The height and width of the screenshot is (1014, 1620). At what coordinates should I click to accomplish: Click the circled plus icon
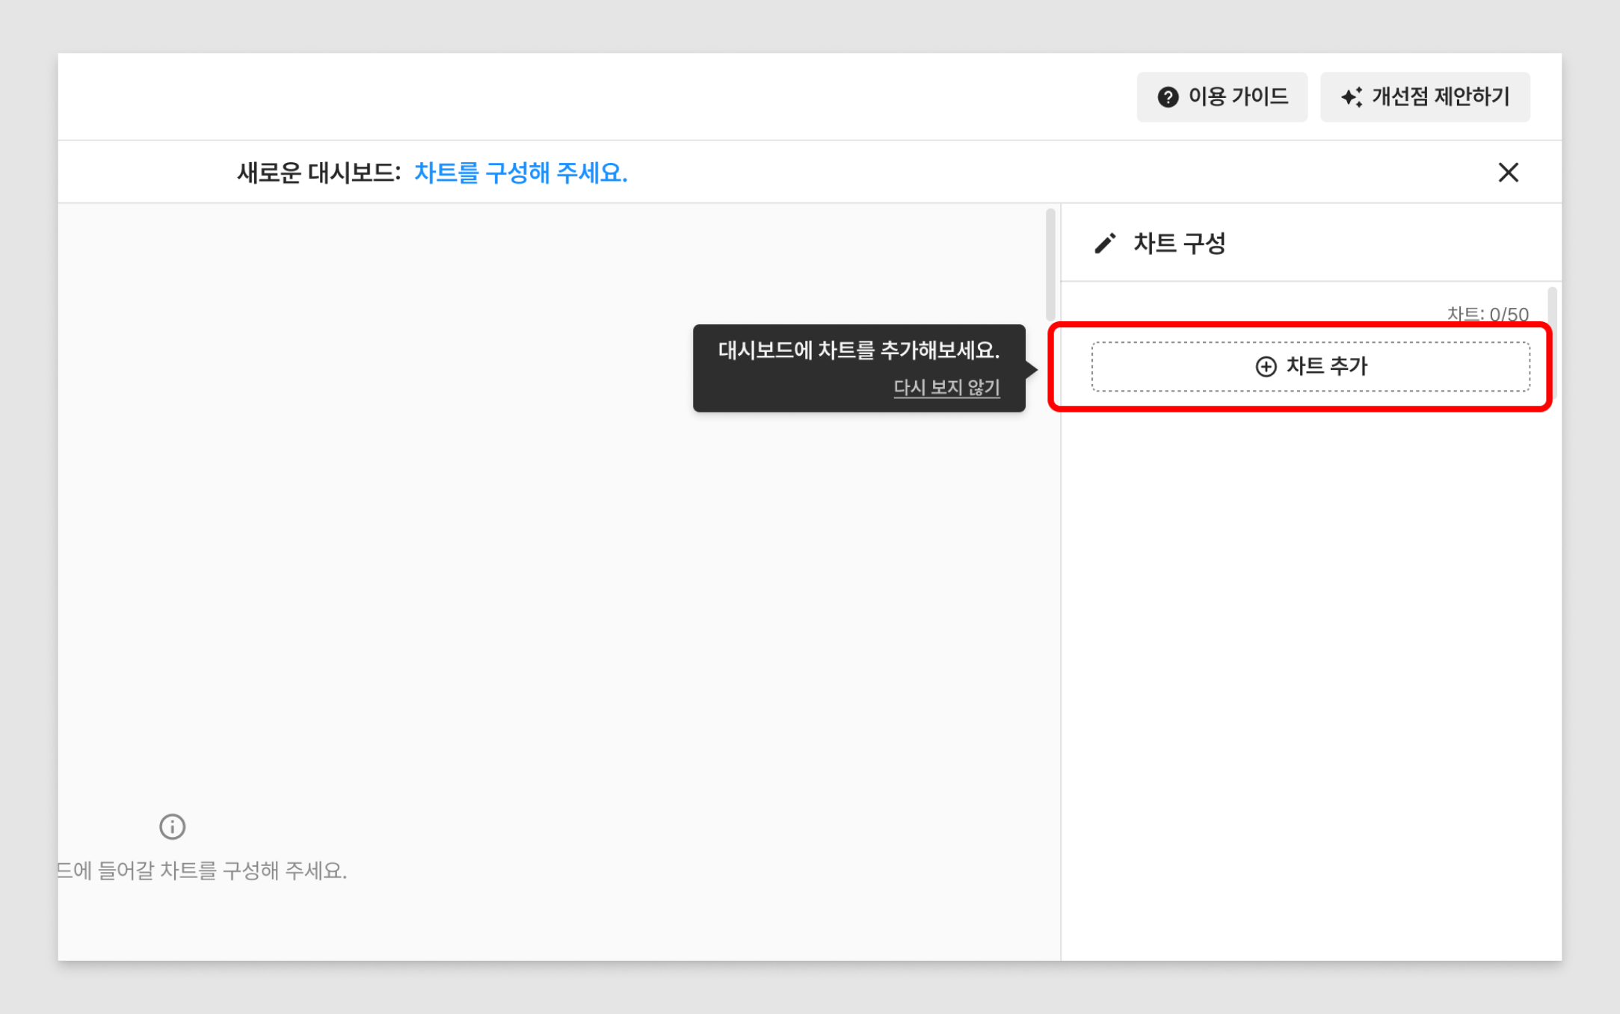pyautogui.click(x=1266, y=367)
